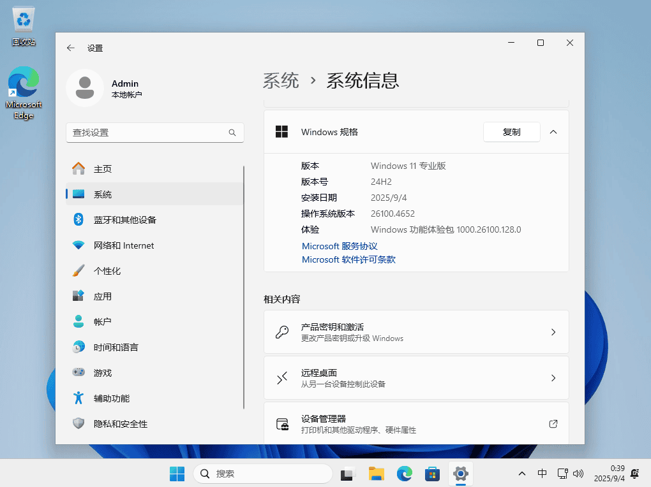Open 产品密钥和激活 settings
The width and height of the screenshot is (651, 487).
416,332
